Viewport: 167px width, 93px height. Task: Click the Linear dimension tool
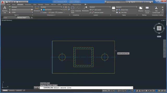pos(44,12)
